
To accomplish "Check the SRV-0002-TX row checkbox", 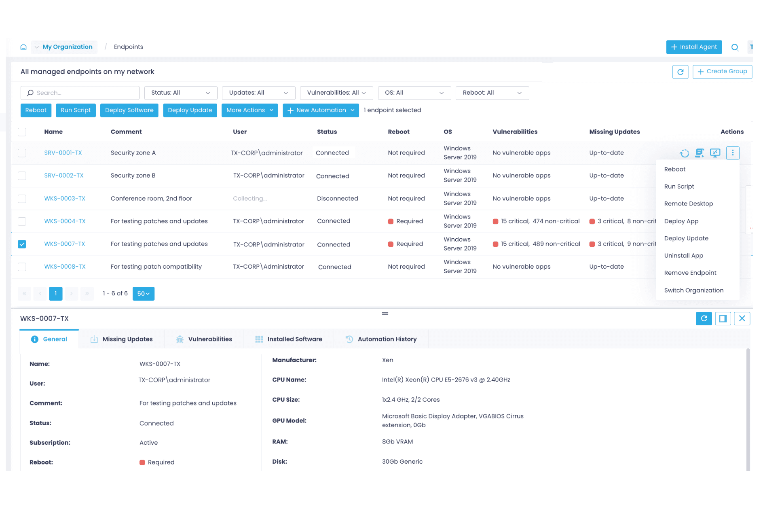I will click(22, 176).
